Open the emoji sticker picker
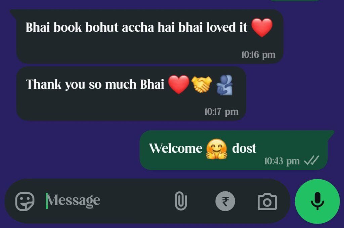 click(x=25, y=201)
